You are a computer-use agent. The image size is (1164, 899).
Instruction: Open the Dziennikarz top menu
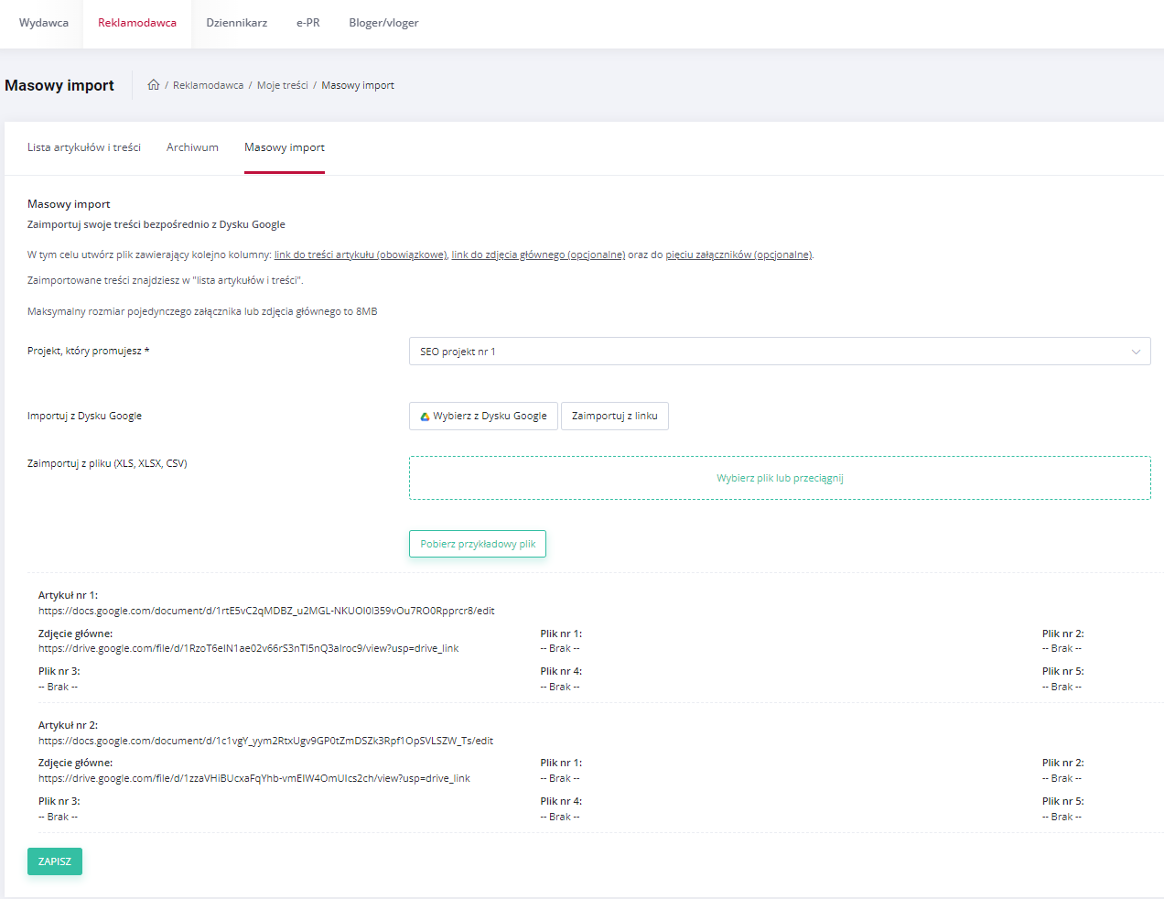pyautogui.click(x=237, y=23)
